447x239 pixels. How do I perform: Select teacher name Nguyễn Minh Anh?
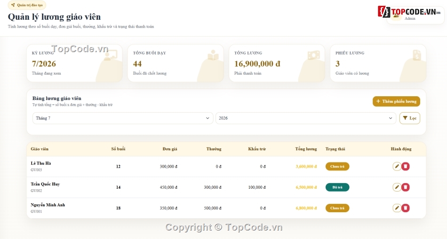click(x=48, y=205)
